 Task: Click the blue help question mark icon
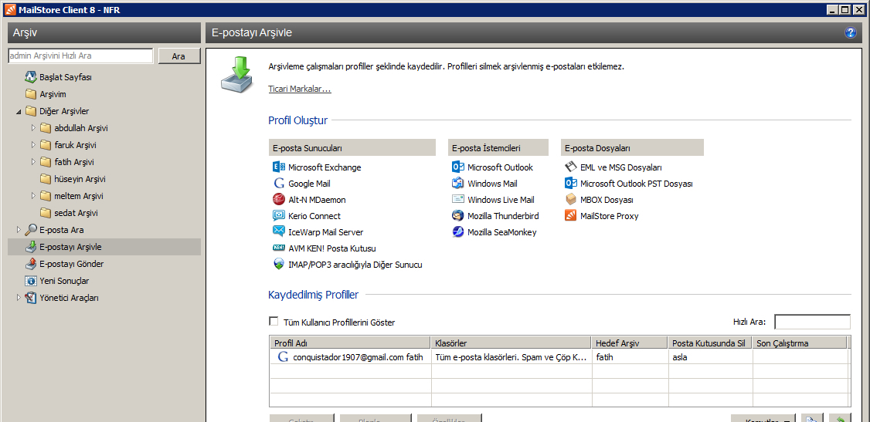click(x=851, y=32)
